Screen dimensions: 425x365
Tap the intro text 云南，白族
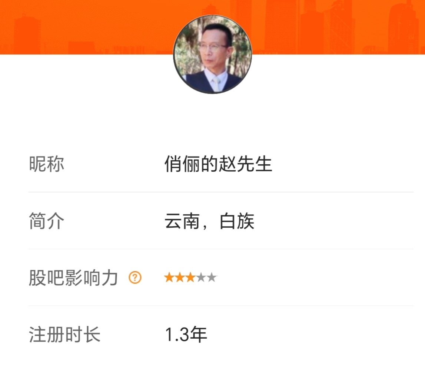pos(209,221)
